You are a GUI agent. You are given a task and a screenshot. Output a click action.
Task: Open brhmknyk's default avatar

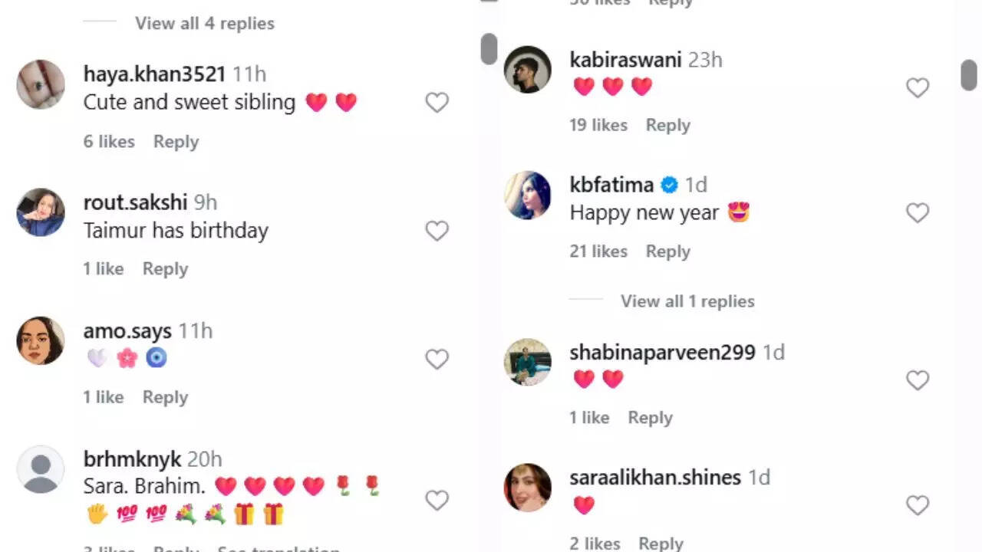41,469
